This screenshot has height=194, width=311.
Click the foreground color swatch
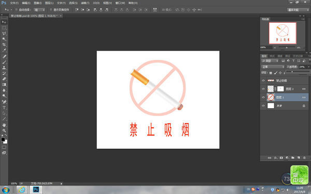click(3, 139)
